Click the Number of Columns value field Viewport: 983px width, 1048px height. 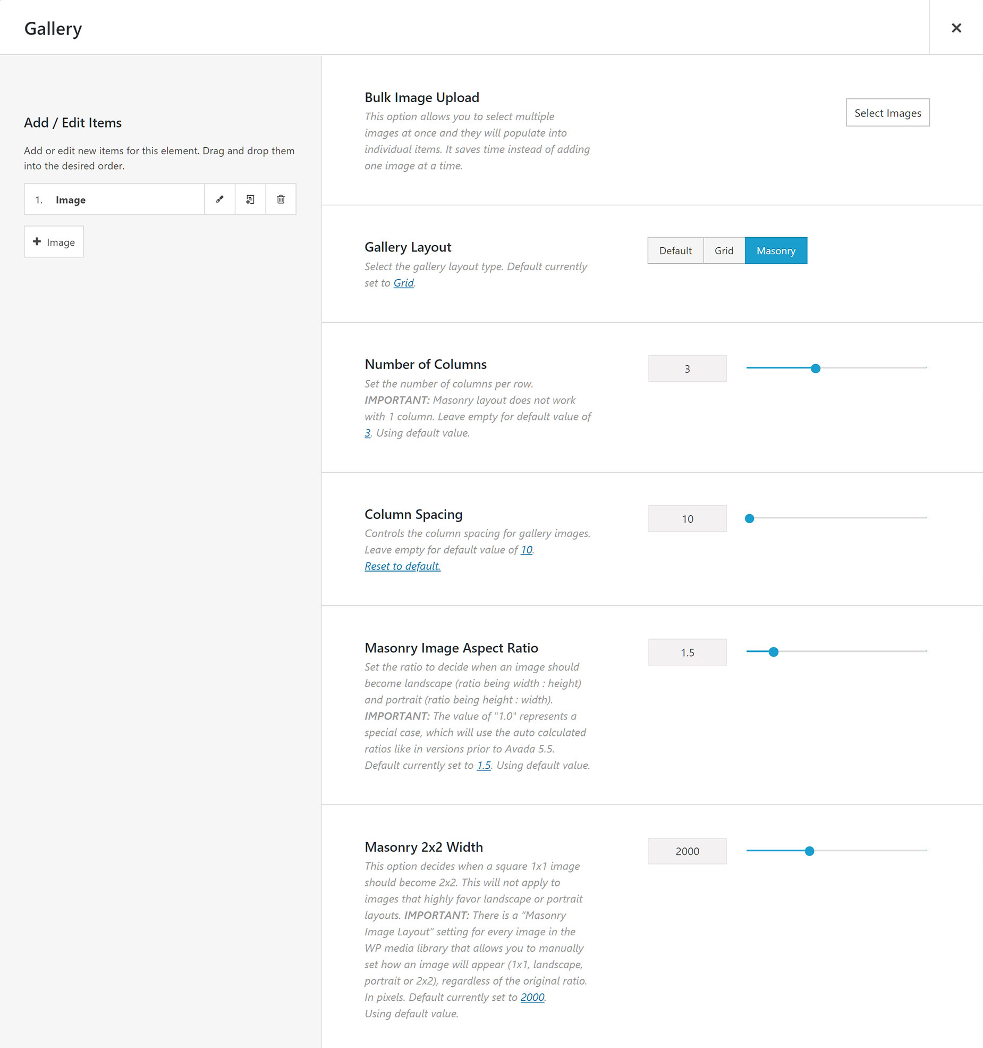click(x=687, y=368)
